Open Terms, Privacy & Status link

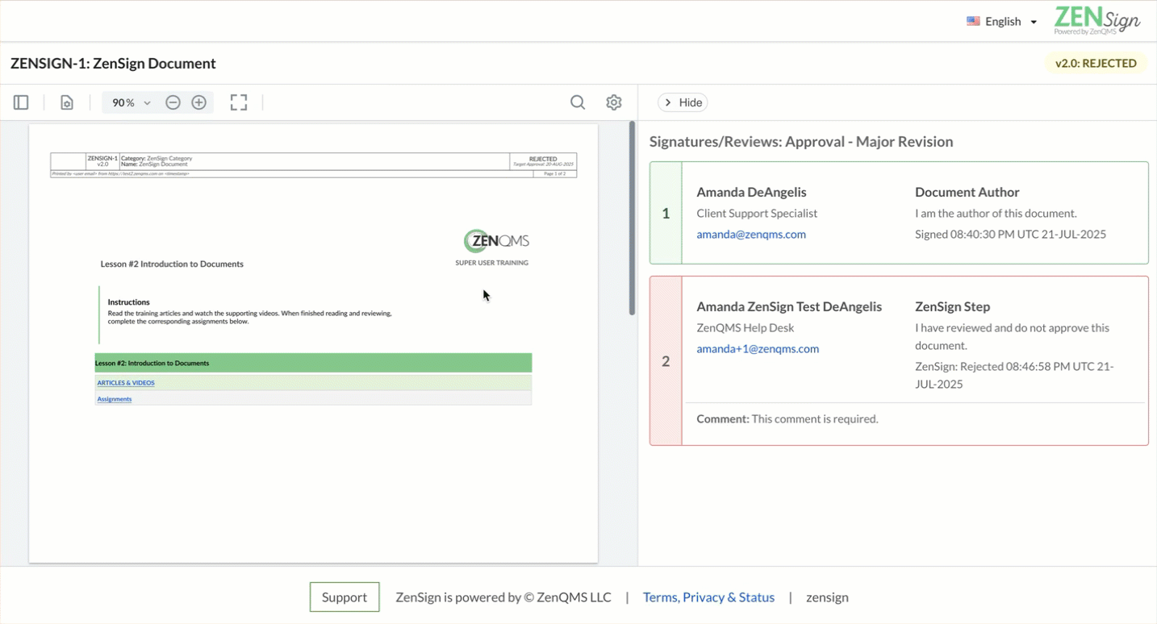708,597
